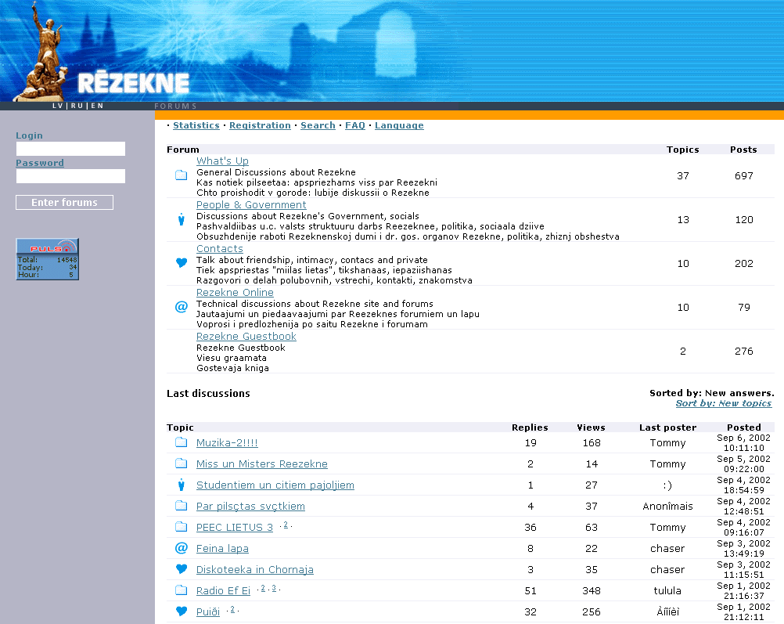The image size is (784, 624).
Task: Click the folder icon beside What's Up forum
Action: [x=181, y=175]
